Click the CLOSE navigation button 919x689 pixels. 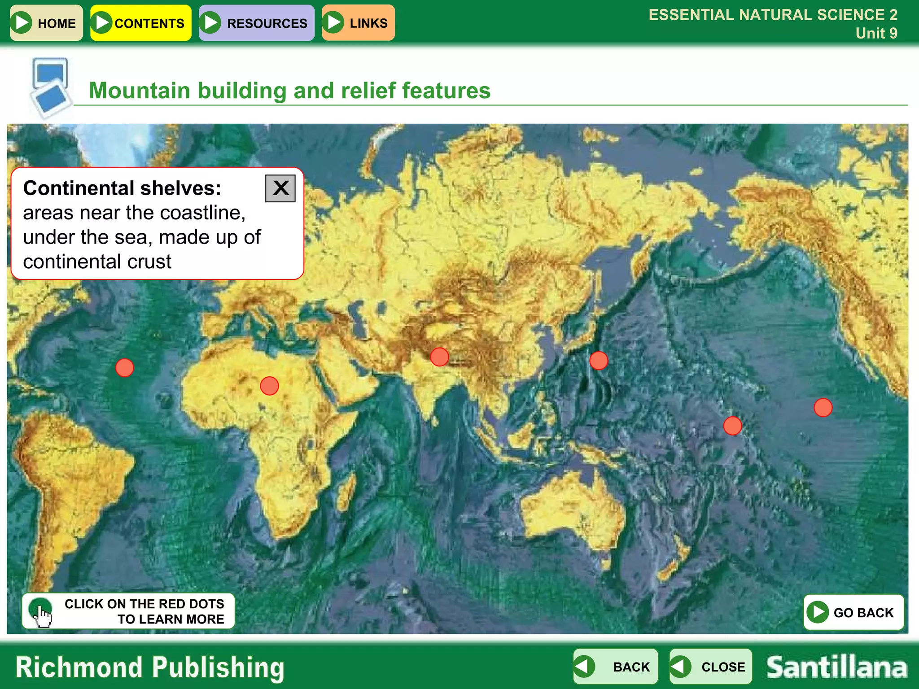(711, 667)
